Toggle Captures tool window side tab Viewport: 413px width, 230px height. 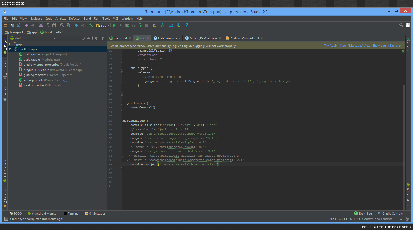coord(5,93)
